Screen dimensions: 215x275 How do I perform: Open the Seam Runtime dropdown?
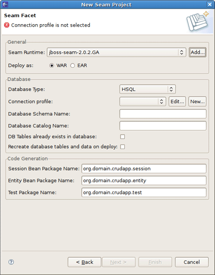click(116, 52)
